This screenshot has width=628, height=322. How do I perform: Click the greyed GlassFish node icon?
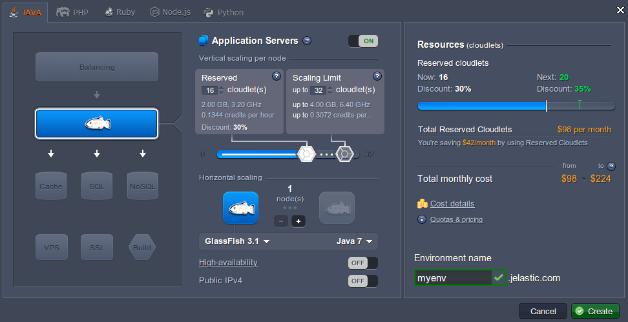click(337, 208)
